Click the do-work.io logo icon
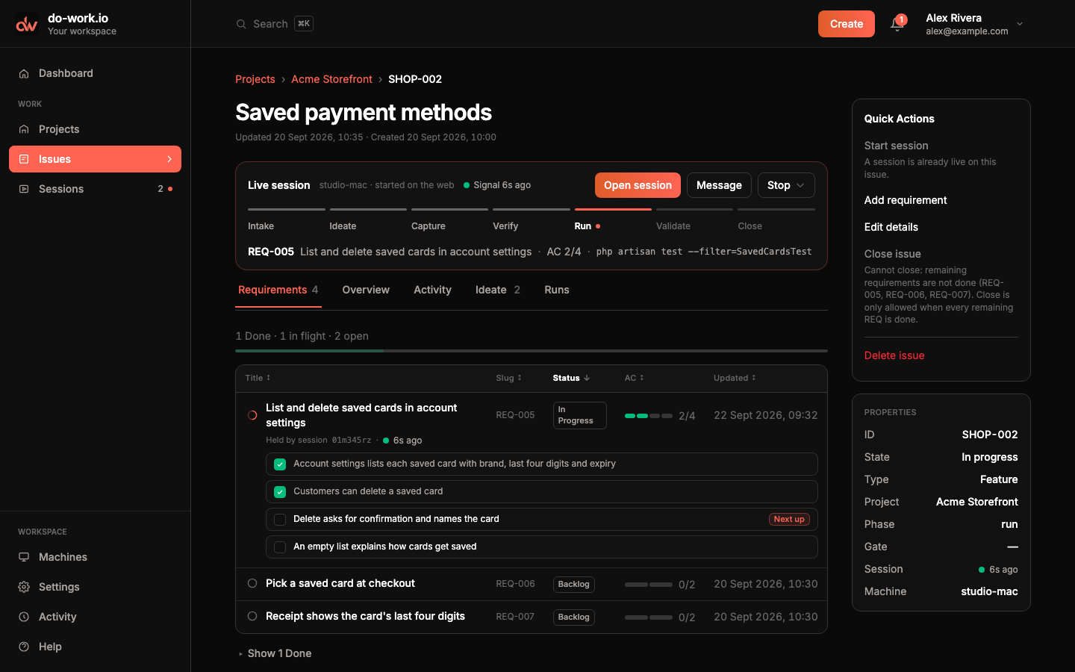 pos(27,24)
